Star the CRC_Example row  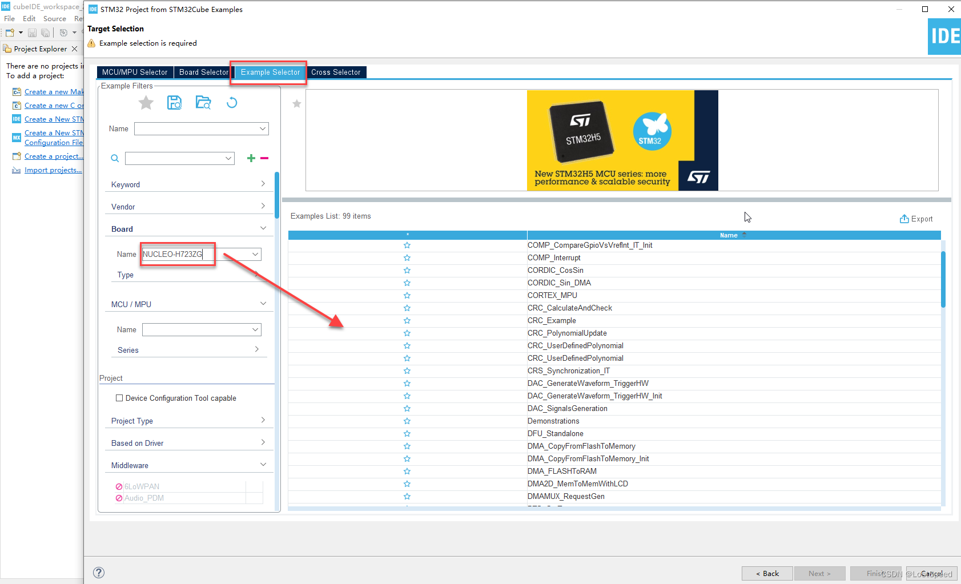point(407,320)
